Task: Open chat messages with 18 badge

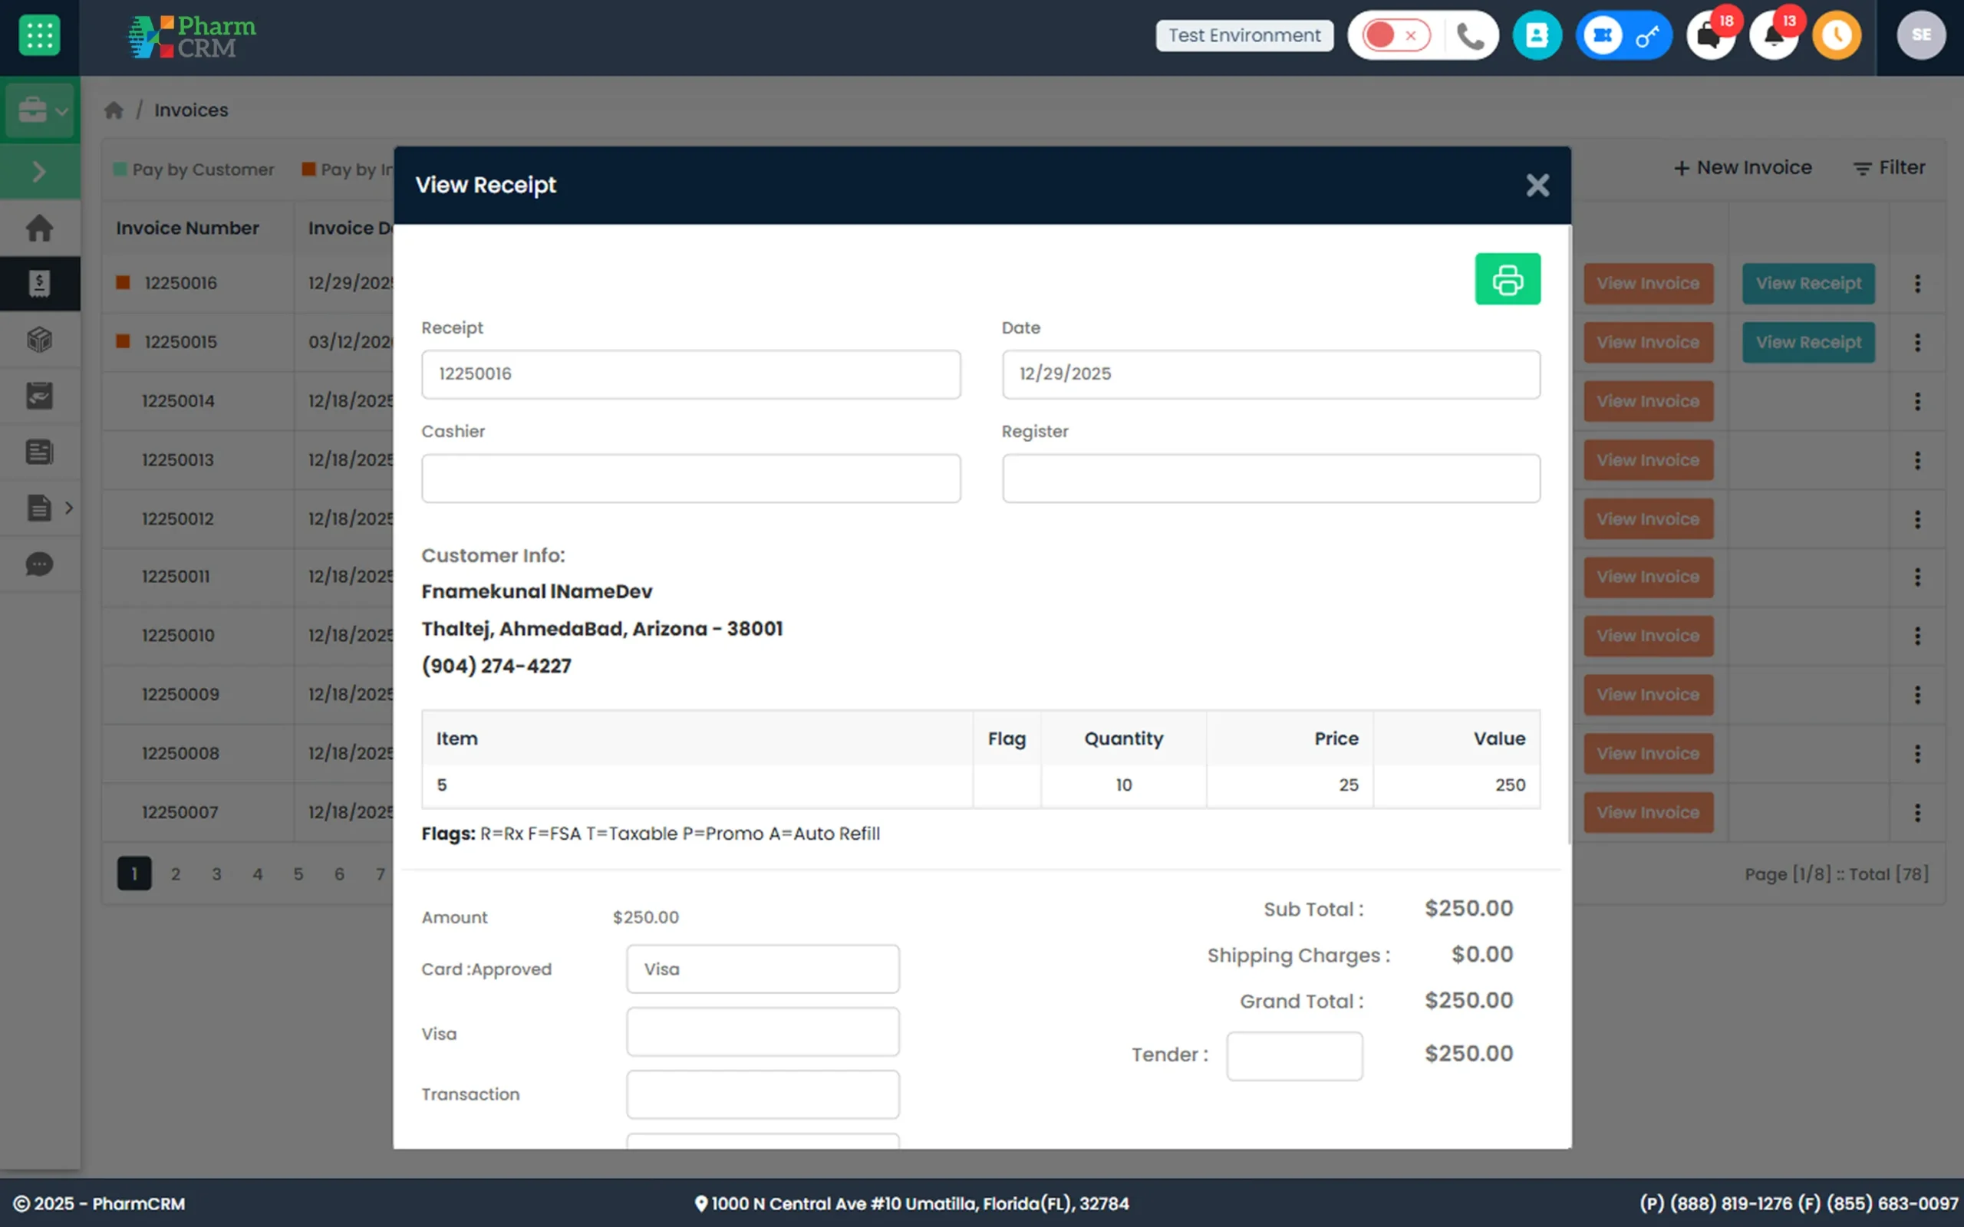Action: pyautogui.click(x=1710, y=36)
